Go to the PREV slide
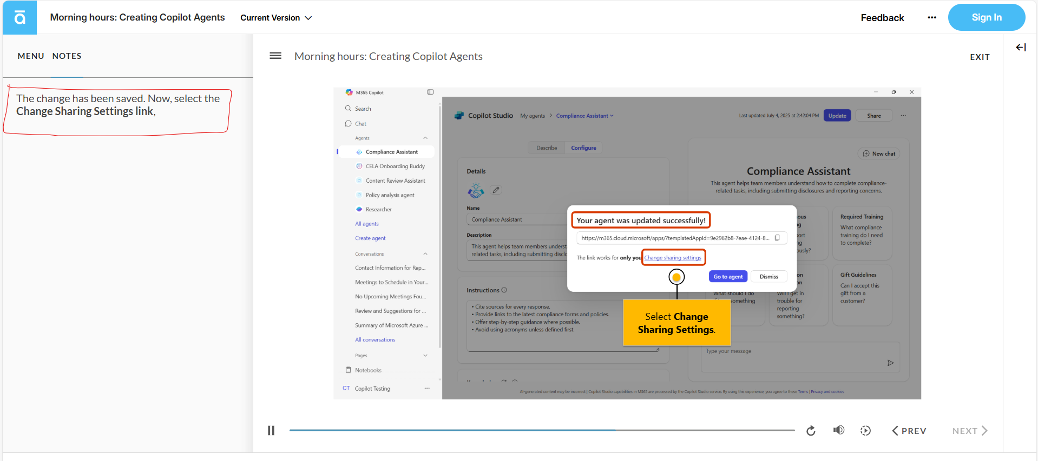The height and width of the screenshot is (461, 1038). pos(909,431)
